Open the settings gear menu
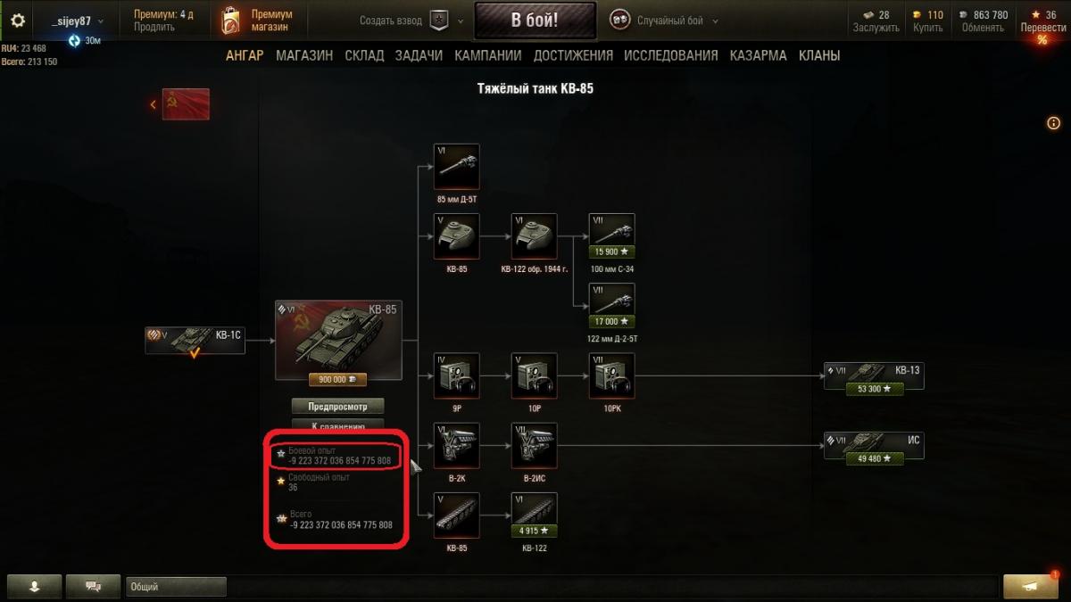This screenshot has height=602, width=1071. click(18, 20)
